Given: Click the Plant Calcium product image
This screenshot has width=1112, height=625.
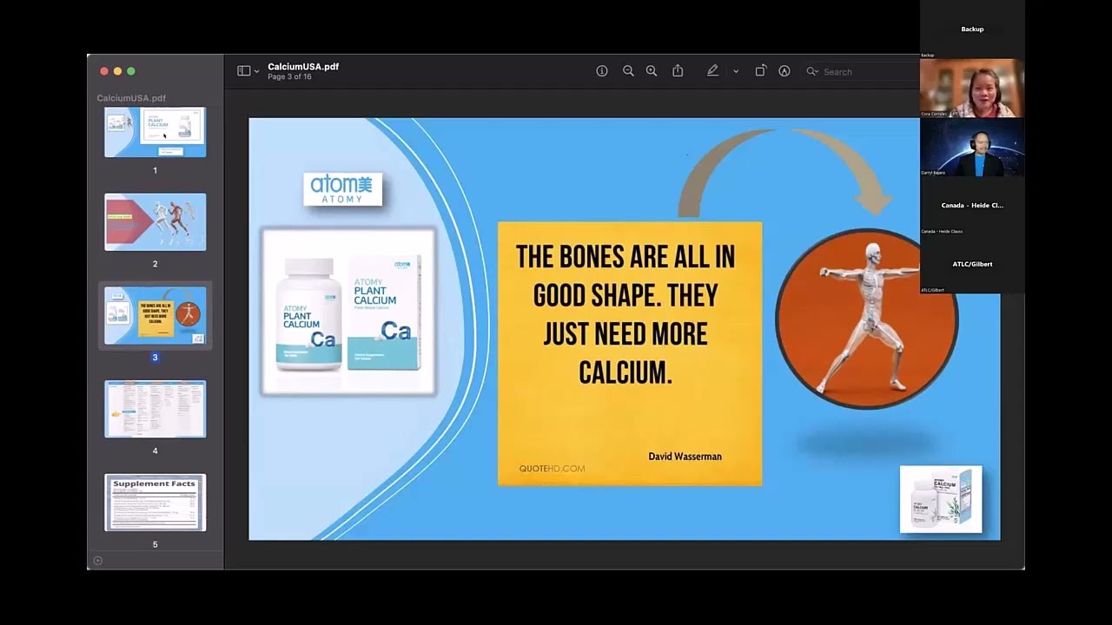Looking at the screenshot, I should [x=348, y=312].
